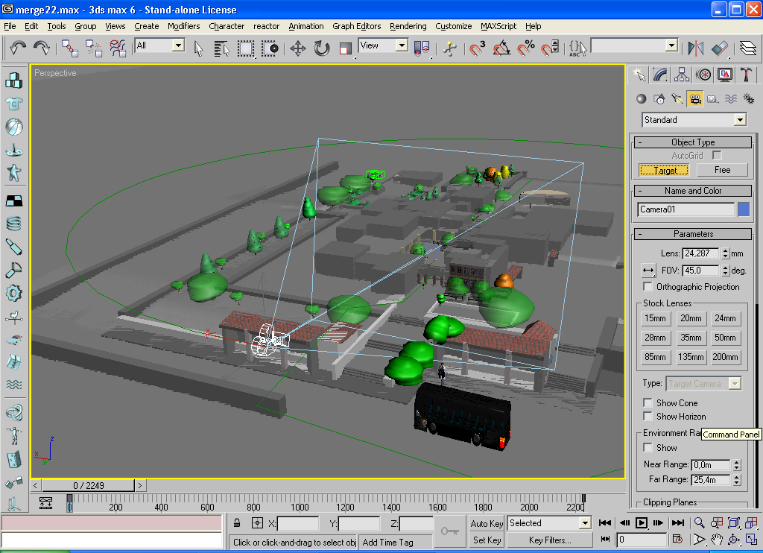Image resolution: width=763 pixels, height=553 pixels.
Task: Toggle the Selection Lock padlock icon
Action: tap(237, 523)
